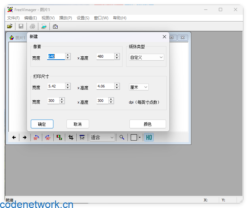Screen dimensions: 248x208
Task: Maximize the 图片1 child window
Action: (172, 37)
